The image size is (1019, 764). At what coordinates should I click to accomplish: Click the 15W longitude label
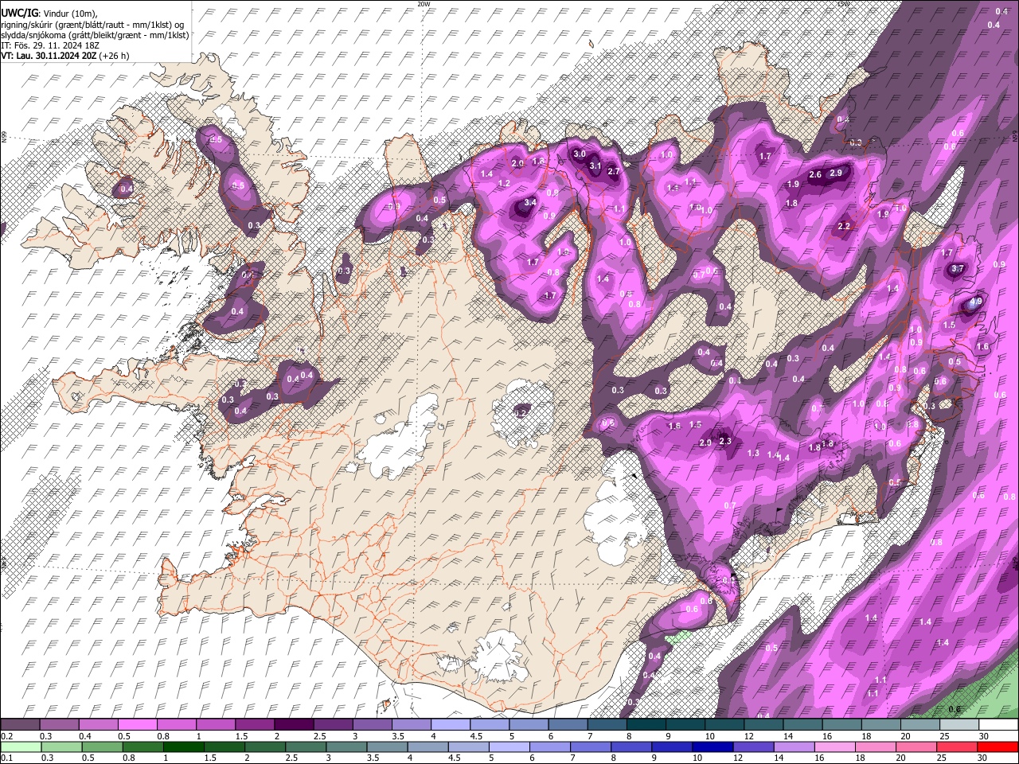[843, 4]
